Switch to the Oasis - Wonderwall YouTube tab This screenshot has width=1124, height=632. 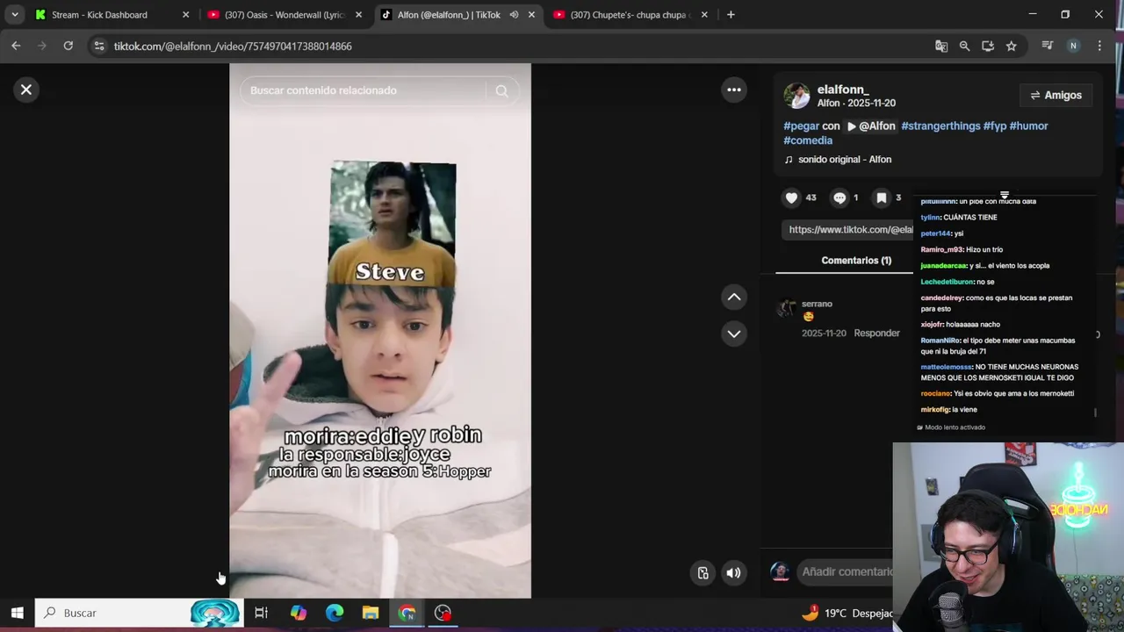[x=285, y=15]
